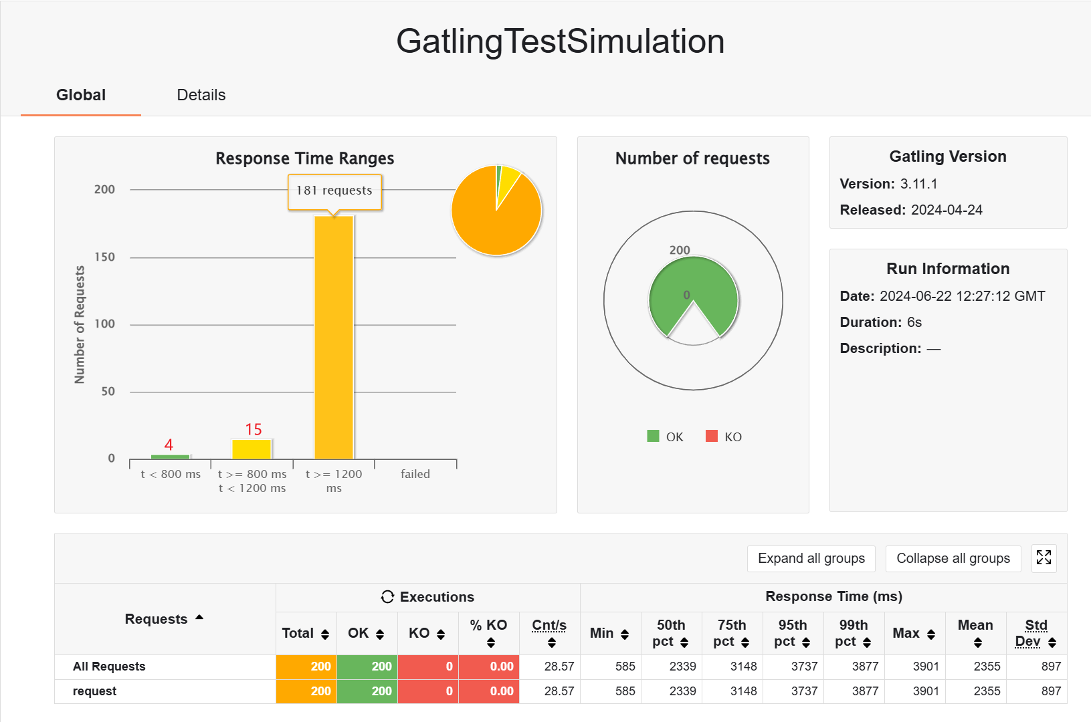Sort by OK column arrows icon
The width and height of the screenshot is (1091, 722).
pyautogui.click(x=380, y=634)
